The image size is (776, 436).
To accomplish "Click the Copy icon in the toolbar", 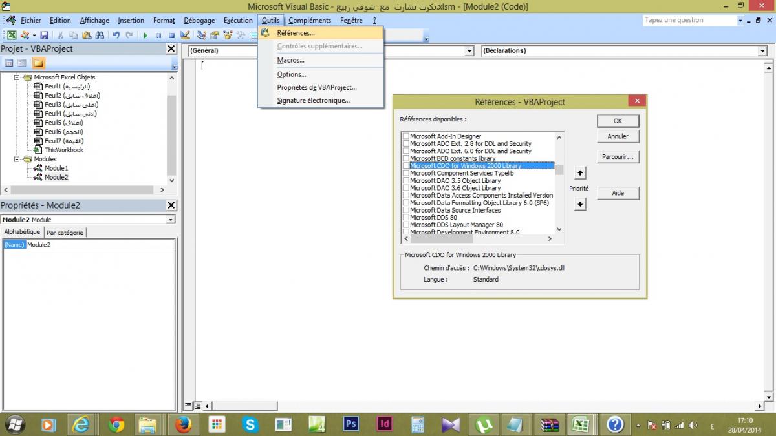I will [73, 35].
